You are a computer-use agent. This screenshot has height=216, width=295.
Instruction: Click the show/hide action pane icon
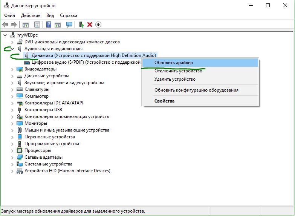pyautogui.click(x=58, y=25)
